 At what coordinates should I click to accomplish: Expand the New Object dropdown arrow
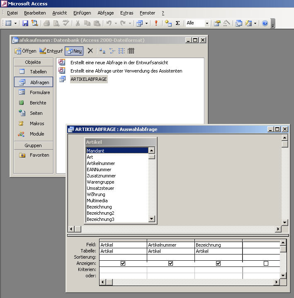point(255,23)
